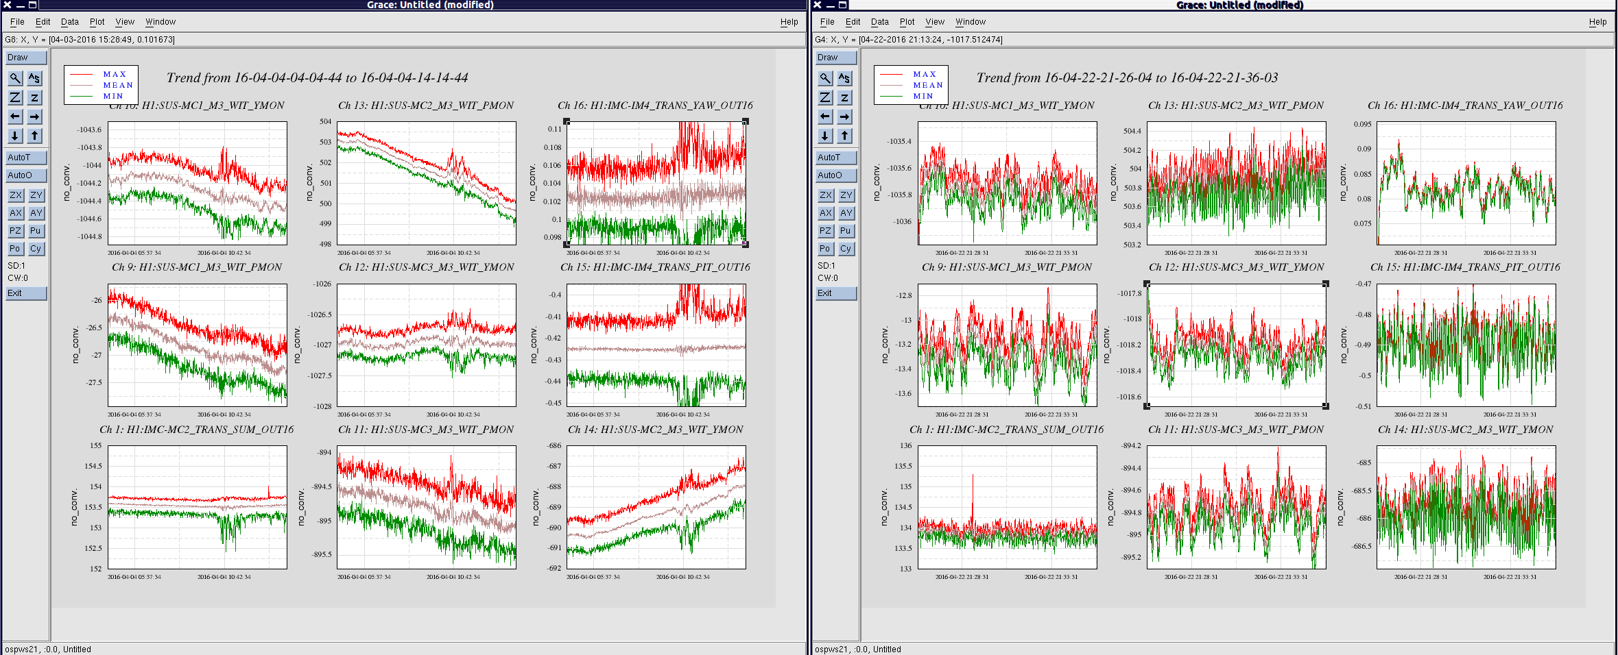
Task: Open Window menu in right Grace window
Action: click(x=971, y=22)
